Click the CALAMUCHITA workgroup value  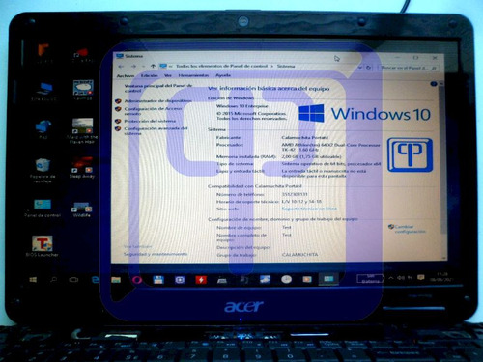point(299,255)
